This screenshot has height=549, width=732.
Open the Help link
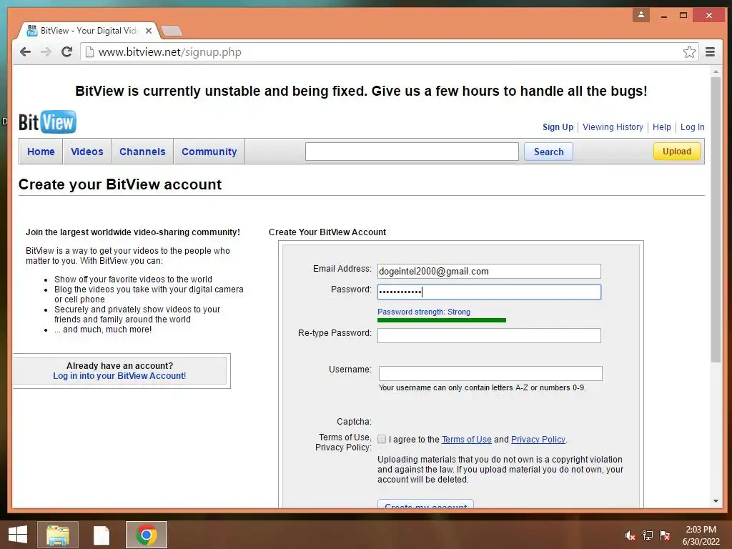tap(661, 127)
